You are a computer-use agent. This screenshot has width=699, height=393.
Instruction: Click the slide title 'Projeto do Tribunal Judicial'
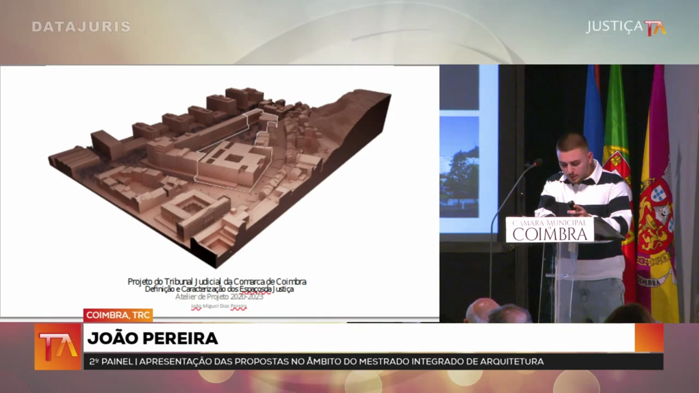coord(217,282)
